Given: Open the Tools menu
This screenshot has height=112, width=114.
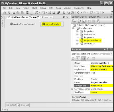Looking at the screenshot, I should pyautogui.click(x=58, y=8).
